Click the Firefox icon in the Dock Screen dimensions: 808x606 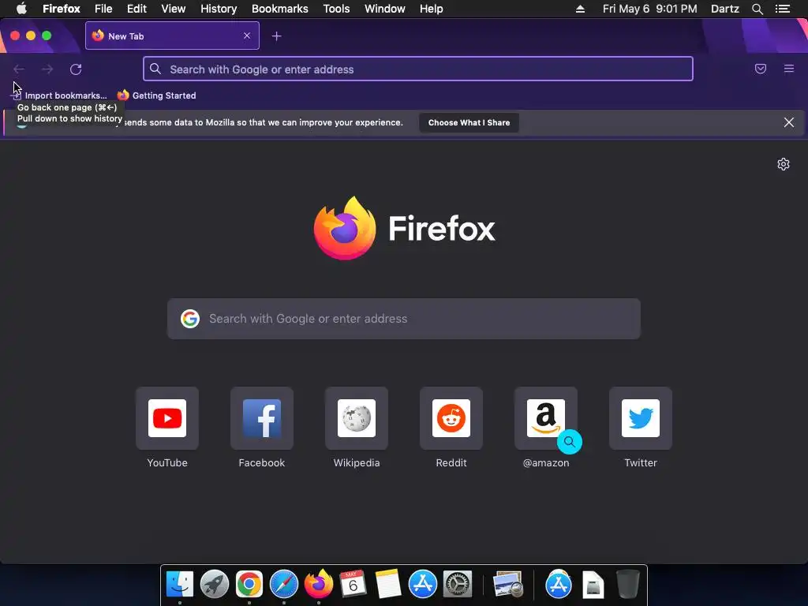point(319,585)
